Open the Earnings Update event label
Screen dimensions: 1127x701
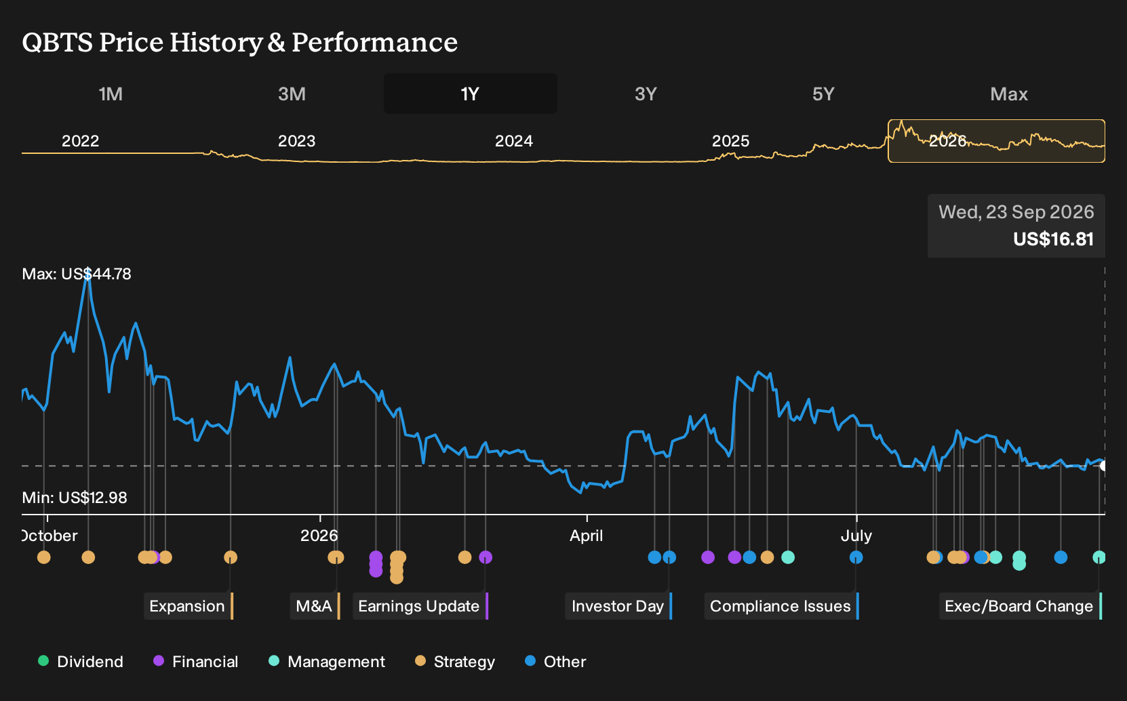[420, 606]
